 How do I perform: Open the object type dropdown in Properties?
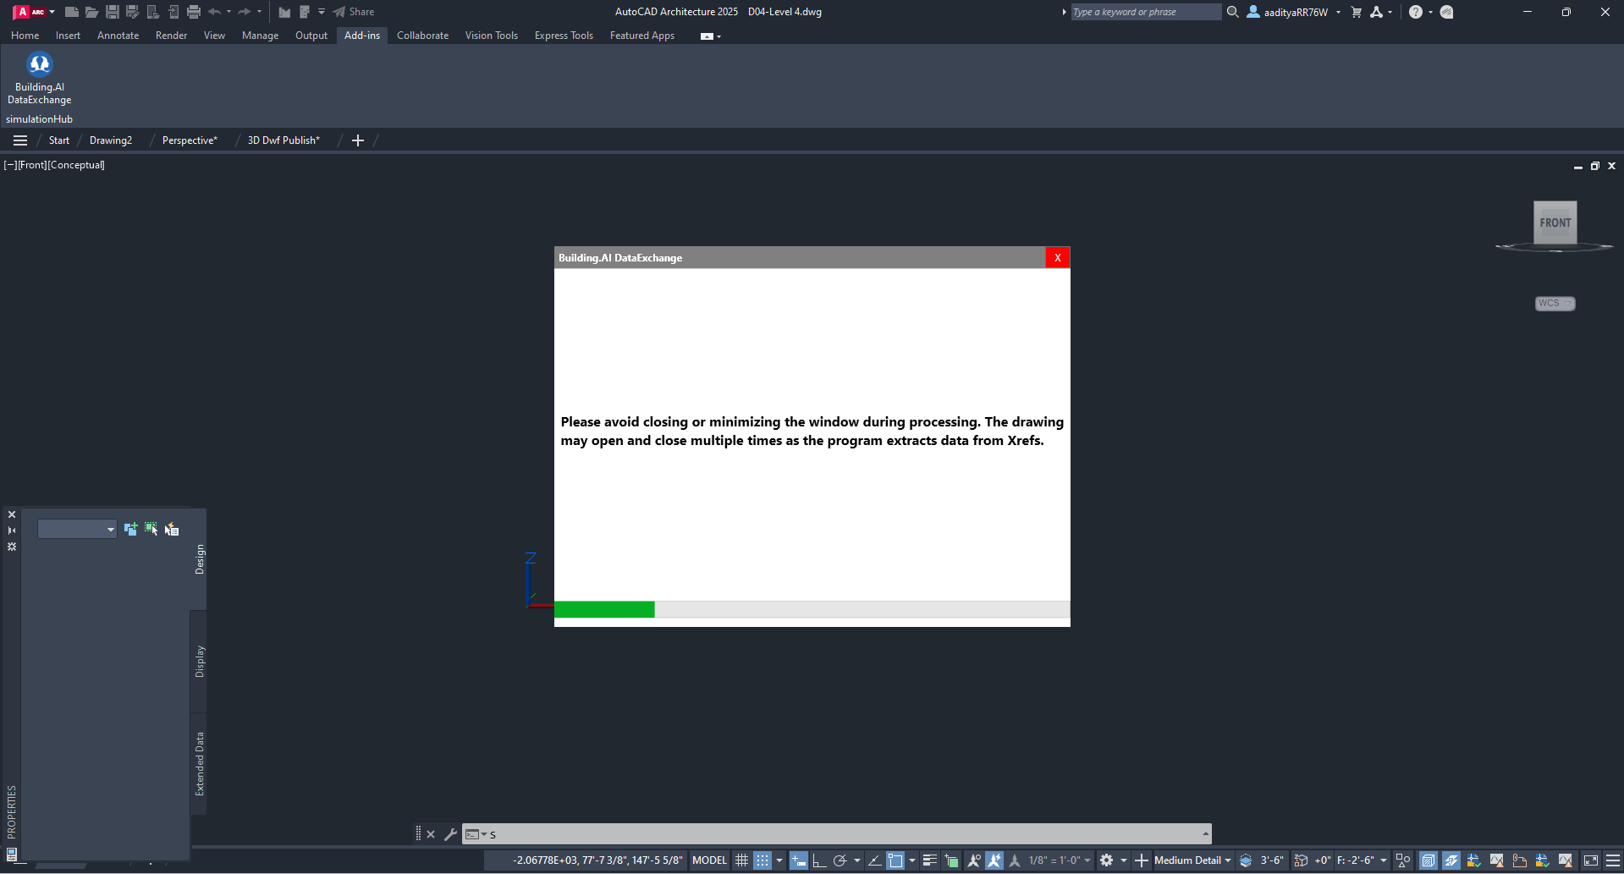(77, 529)
